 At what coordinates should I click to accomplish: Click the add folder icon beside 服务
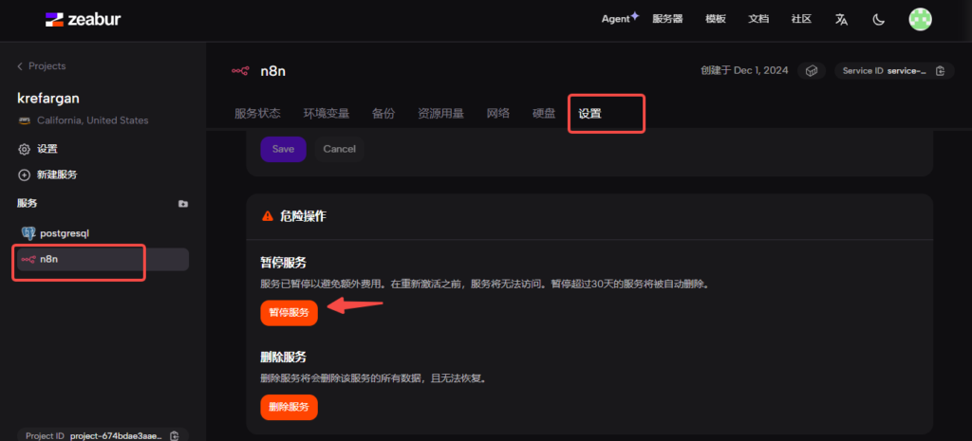click(x=183, y=203)
